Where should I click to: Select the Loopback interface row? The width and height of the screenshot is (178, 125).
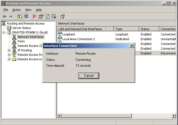coord(117,34)
